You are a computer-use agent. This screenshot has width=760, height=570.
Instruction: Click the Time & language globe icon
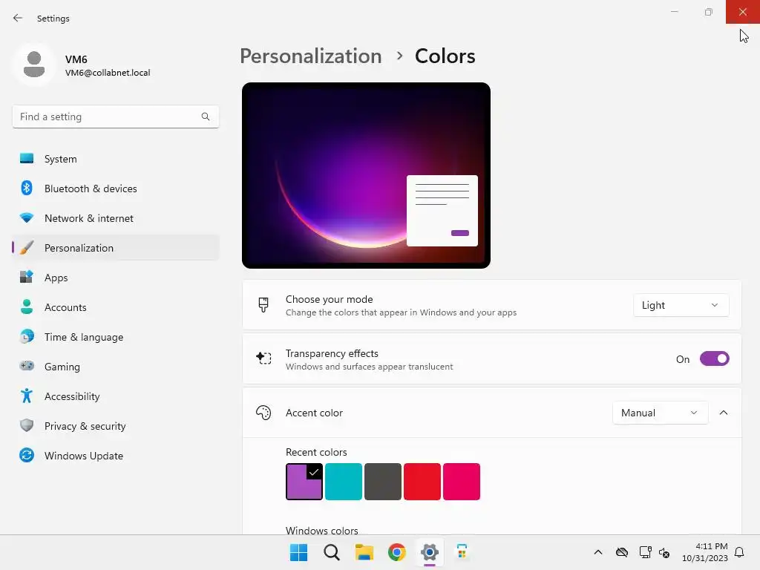click(x=27, y=336)
